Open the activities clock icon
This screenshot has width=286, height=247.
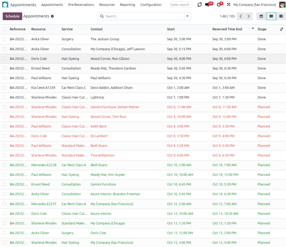click(219, 5)
